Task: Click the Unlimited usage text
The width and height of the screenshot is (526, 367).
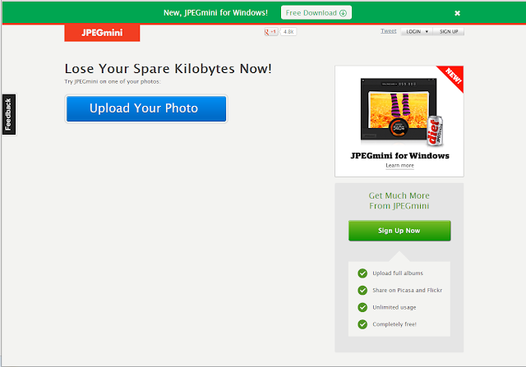Action: coord(394,307)
